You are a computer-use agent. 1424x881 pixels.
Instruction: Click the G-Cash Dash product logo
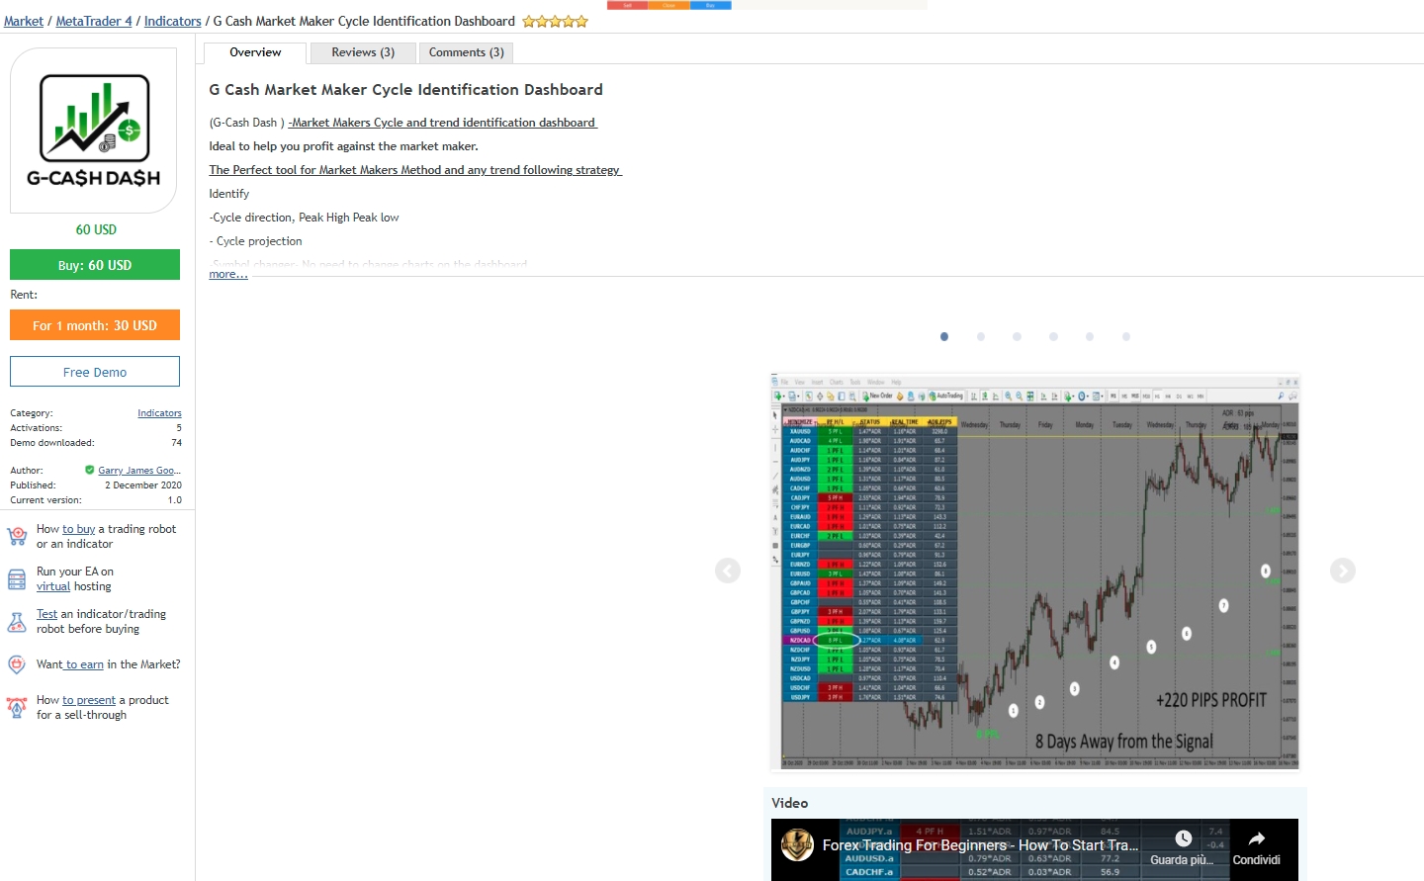click(x=94, y=131)
